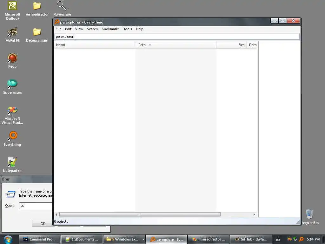Click the Everything window title bar icon
Screen dimensions: 325x244
point(57,22)
